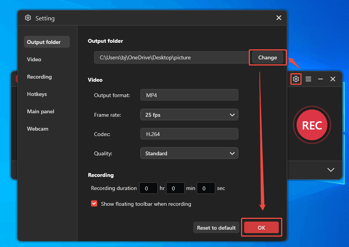The height and width of the screenshot is (247, 349).
Task: Click the gear icon on the recorder toolbar
Action: 296,79
